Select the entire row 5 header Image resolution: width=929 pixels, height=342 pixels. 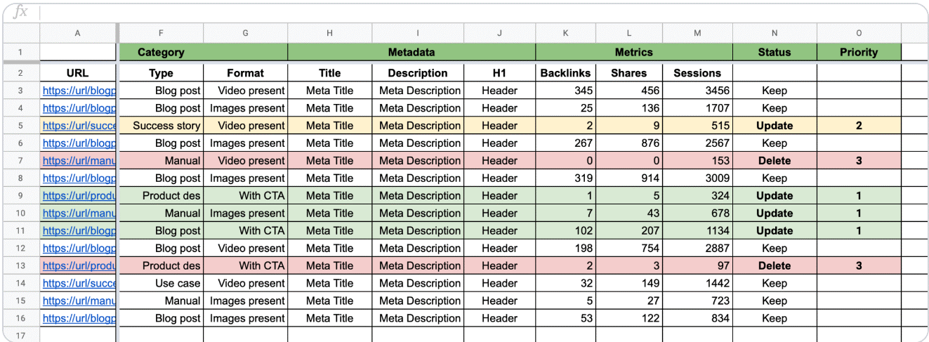20,126
